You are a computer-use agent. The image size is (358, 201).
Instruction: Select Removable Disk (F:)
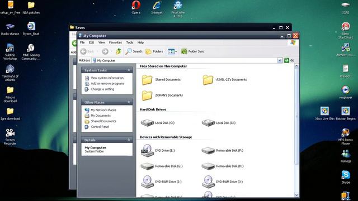click(223, 150)
